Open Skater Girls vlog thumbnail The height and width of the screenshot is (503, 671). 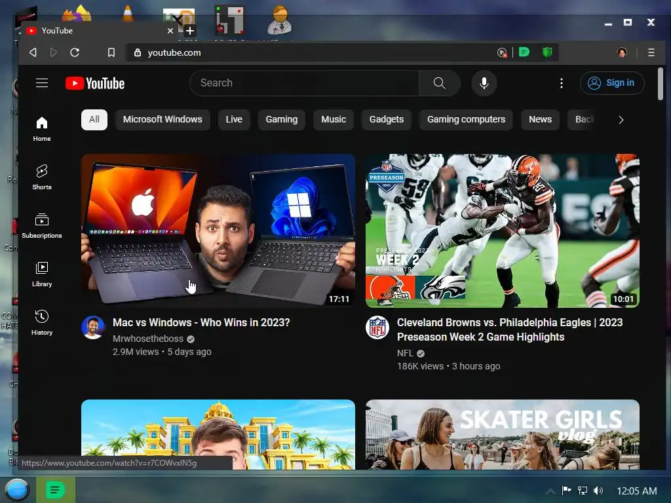coord(503,435)
